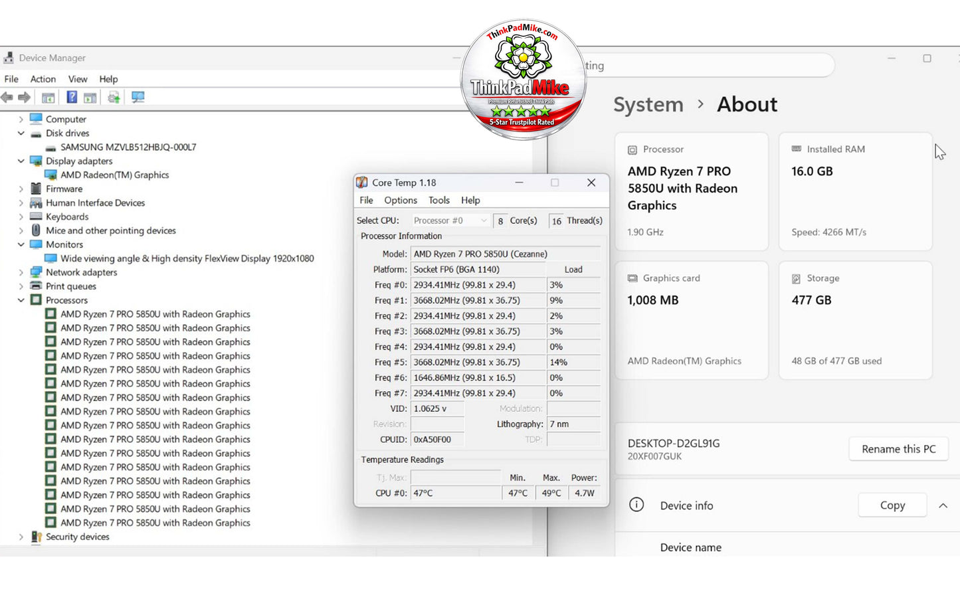This screenshot has height=603, width=960.
Task: Click the DESKTOP-D2GL91G device name
Action: [674, 443]
